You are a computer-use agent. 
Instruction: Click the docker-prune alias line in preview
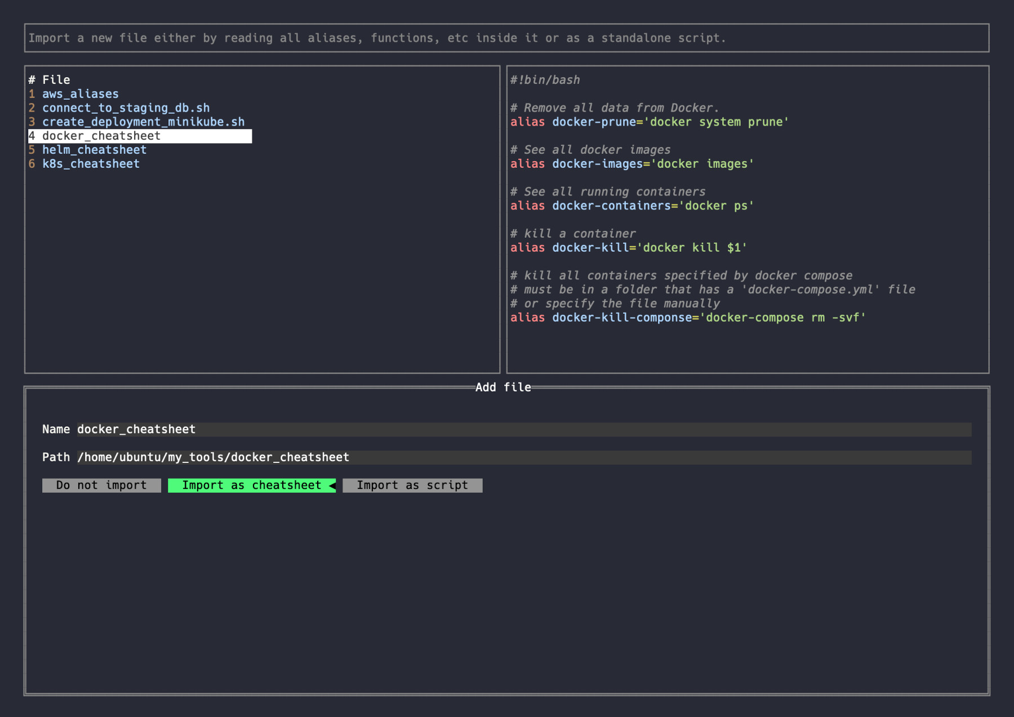(x=649, y=122)
